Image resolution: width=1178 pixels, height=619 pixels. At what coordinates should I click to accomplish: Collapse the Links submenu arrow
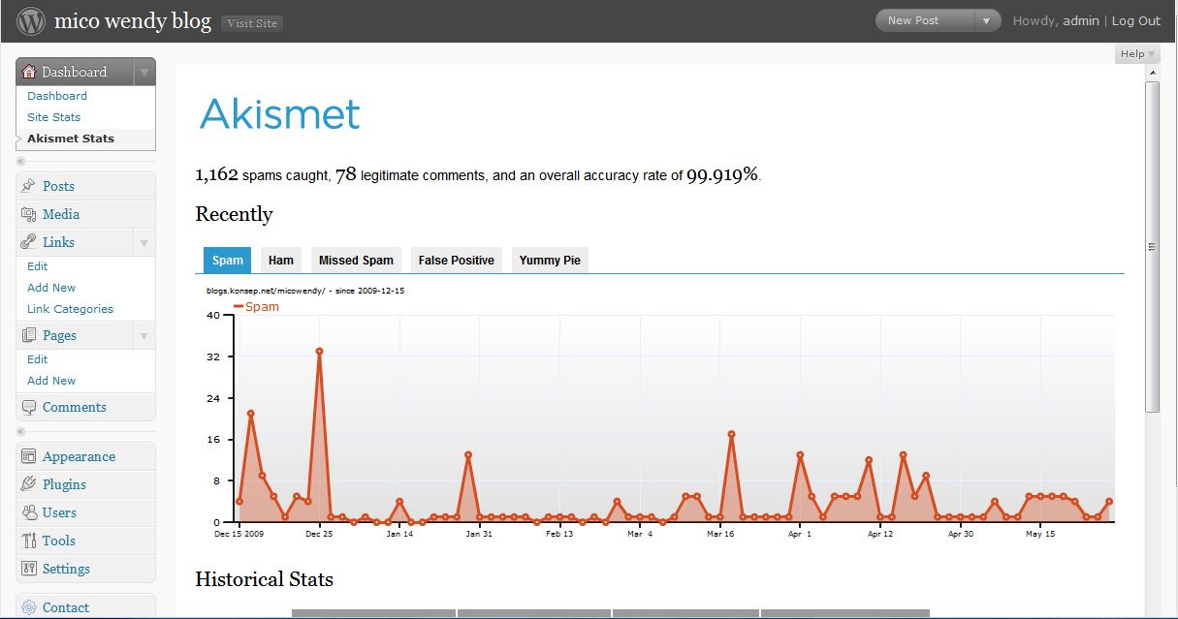(144, 242)
